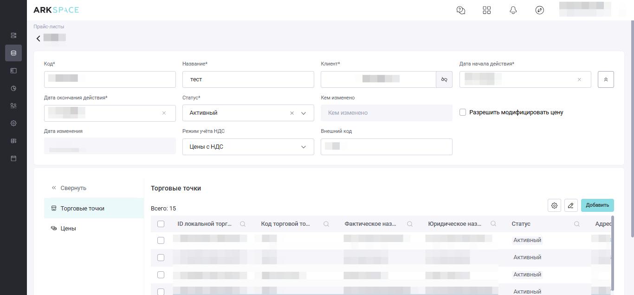
Task: Click the Добавить button
Action: 597,205
